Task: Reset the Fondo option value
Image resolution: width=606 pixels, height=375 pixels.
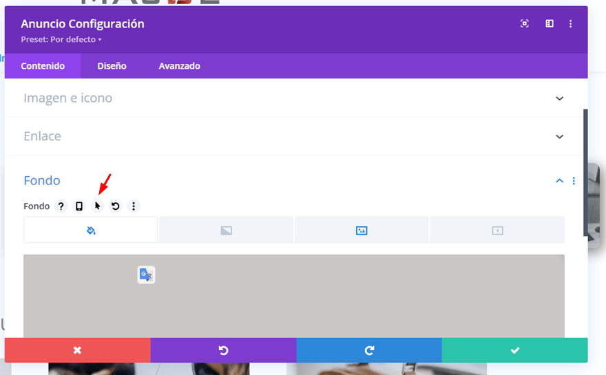Action: (115, 206)
